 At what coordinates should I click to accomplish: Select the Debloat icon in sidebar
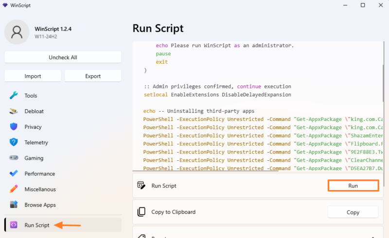point(14,111)
